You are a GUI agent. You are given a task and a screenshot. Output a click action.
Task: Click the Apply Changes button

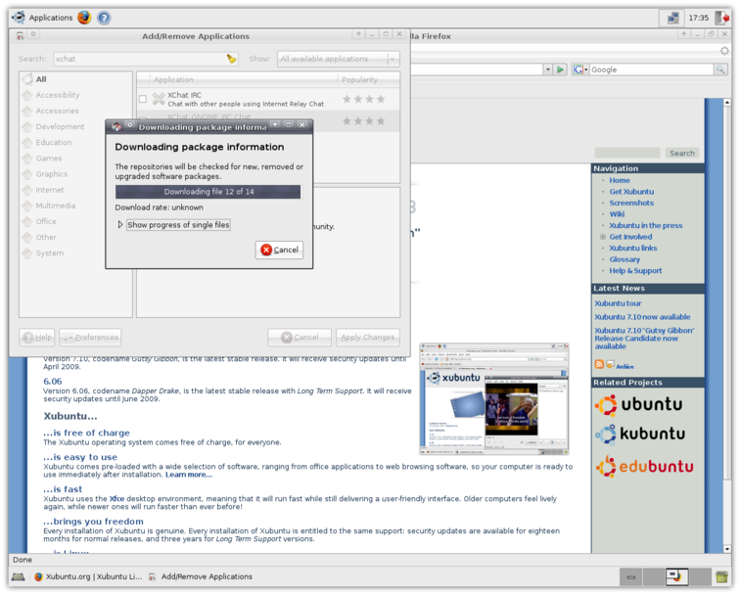pos(368,337)
